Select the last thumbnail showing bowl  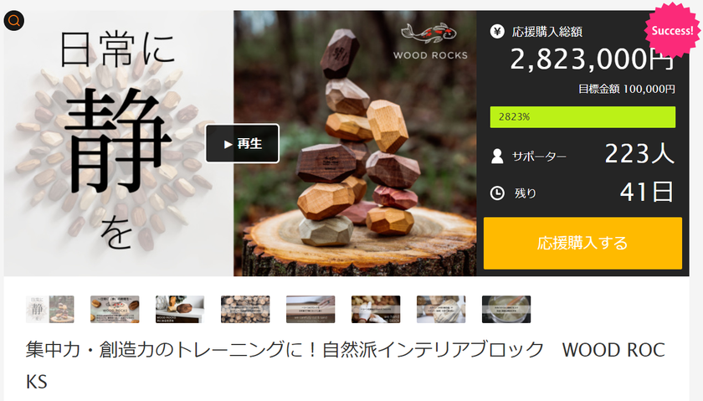click(506, 309)
